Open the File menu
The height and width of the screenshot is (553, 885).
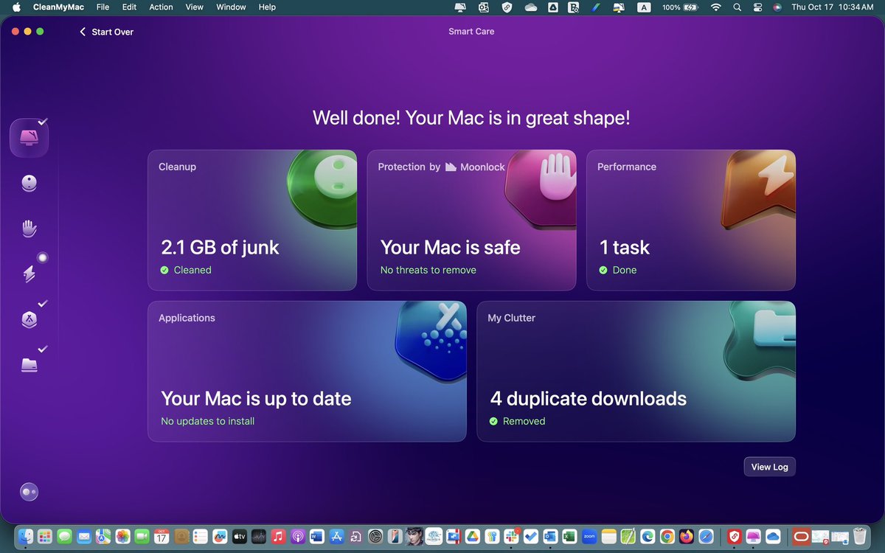point(103,7)
